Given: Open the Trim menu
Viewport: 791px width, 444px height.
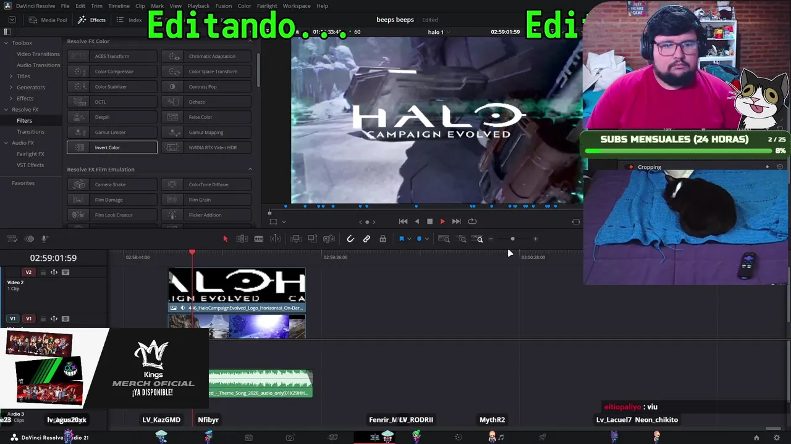Looking at the screenshot, I should coord(96,6).
